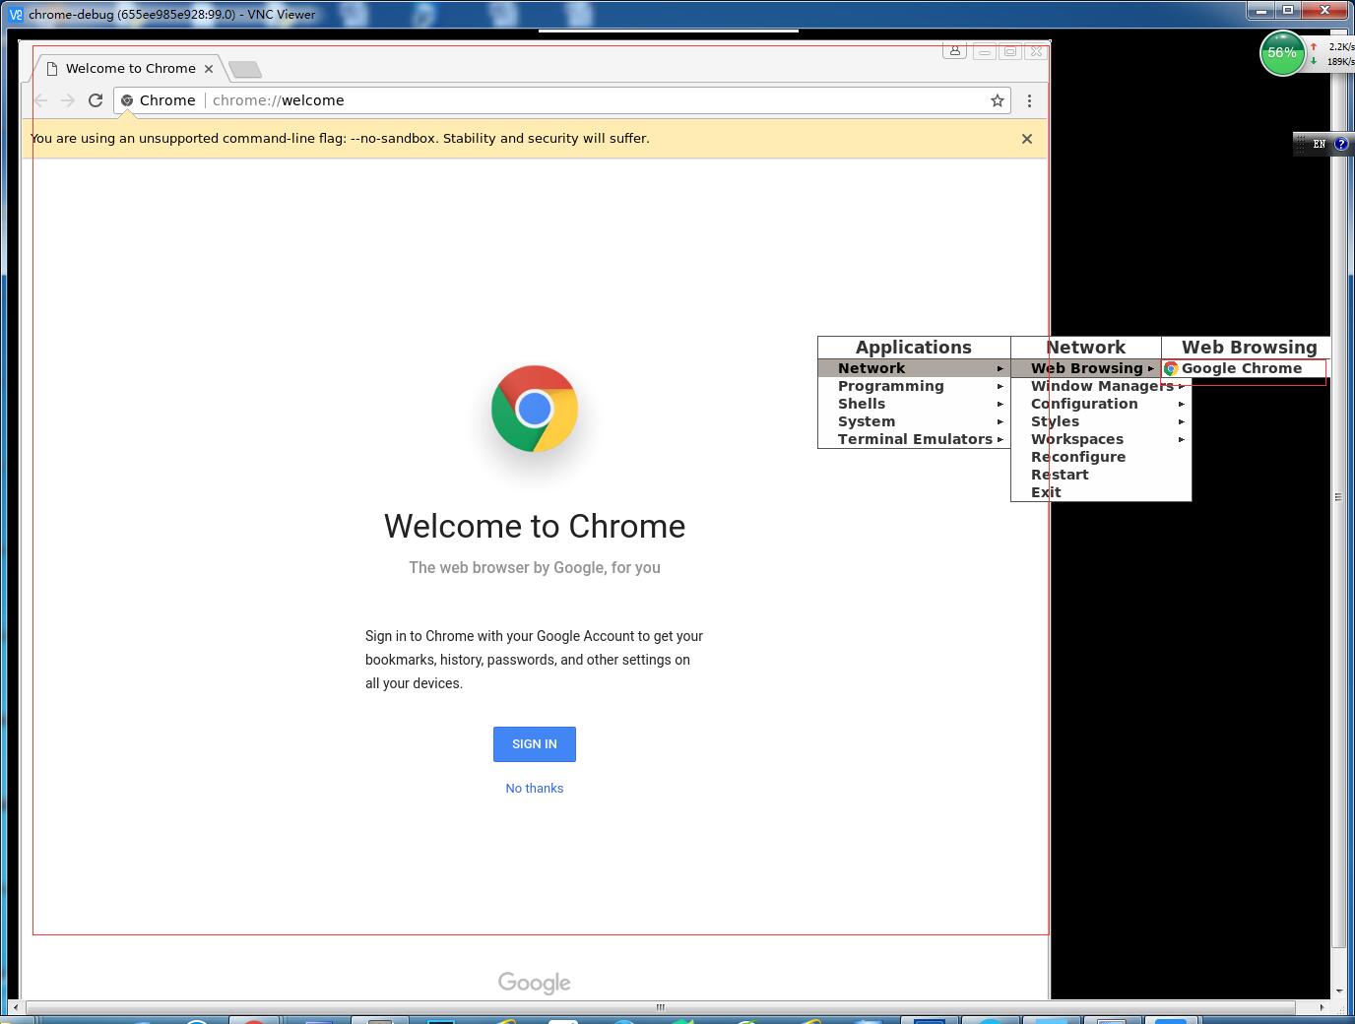Select Reconfigure in Network menu

[x=1078, y=457]
